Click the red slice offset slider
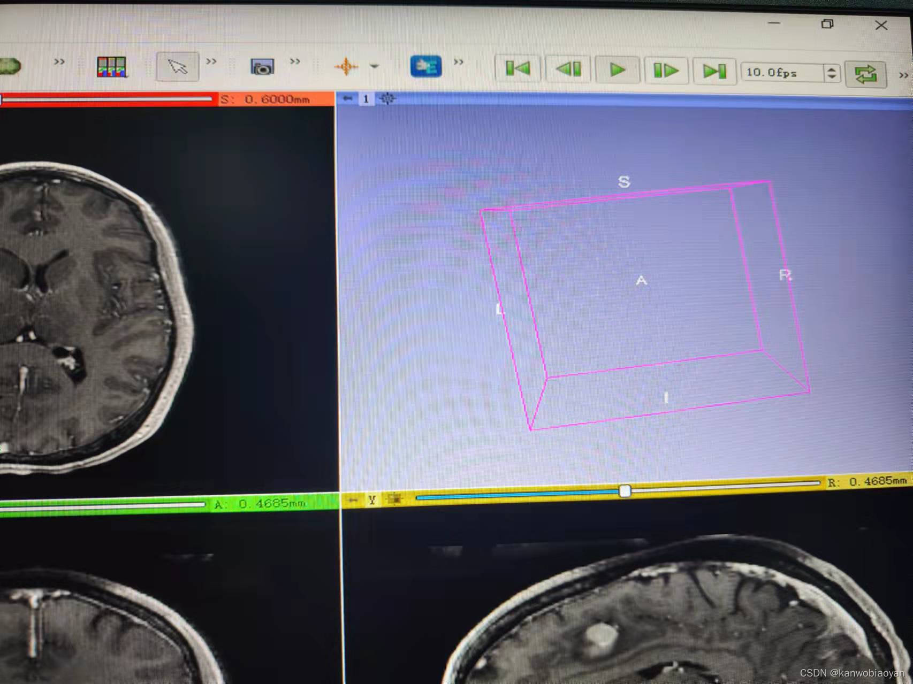The width and height of the screenshot is (913, 684). tap(106, 99)
